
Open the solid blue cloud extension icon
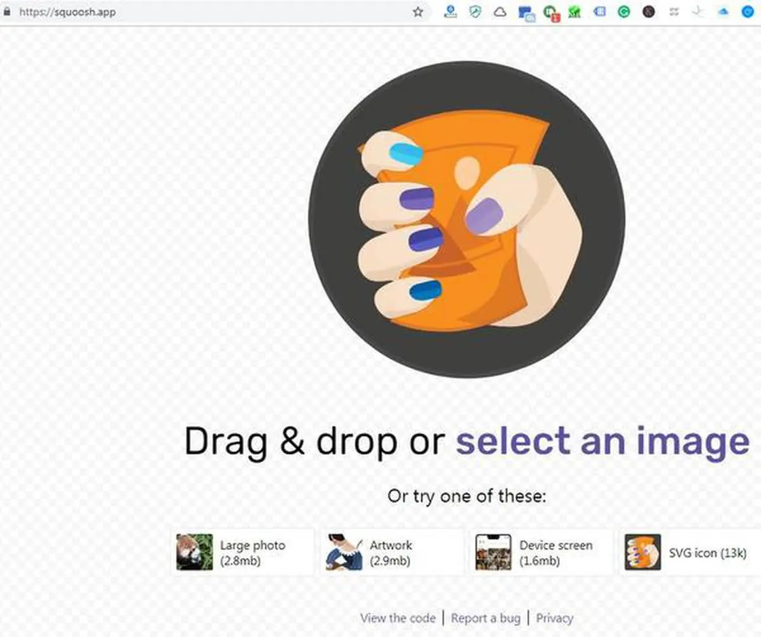[x=723, y=11]
